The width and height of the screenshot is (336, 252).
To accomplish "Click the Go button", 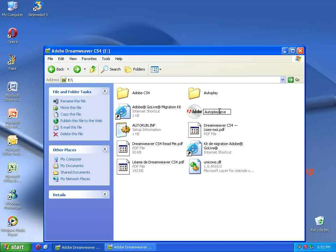I will (294, 80).
